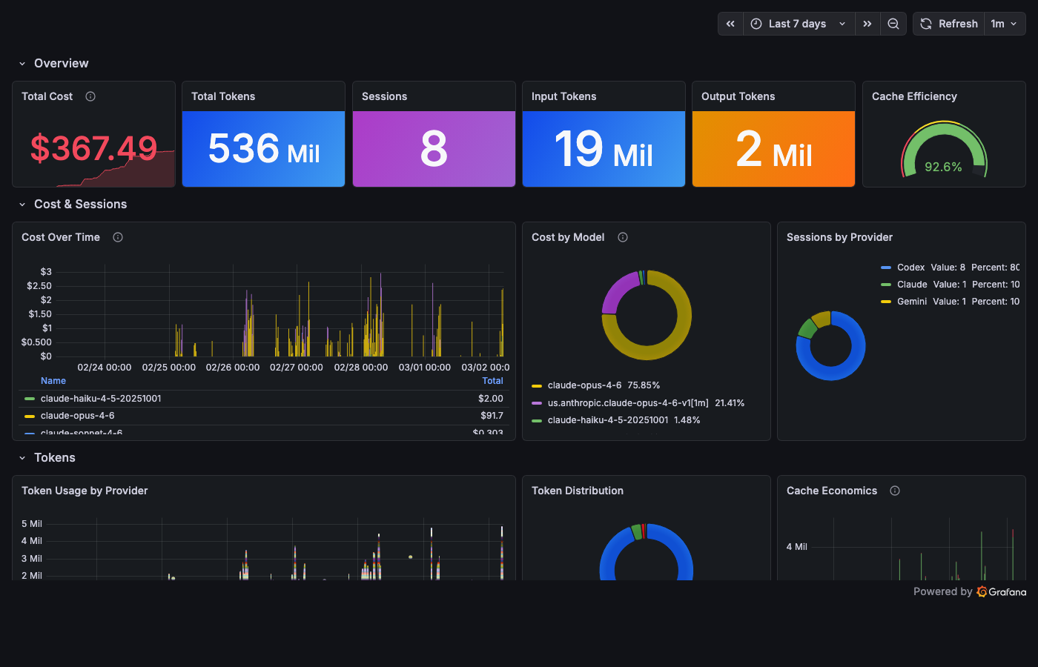Click the Cache Economics info icon
This screenshot has height=667, width=1038.
pyautogui.click(x=895, y=491)
